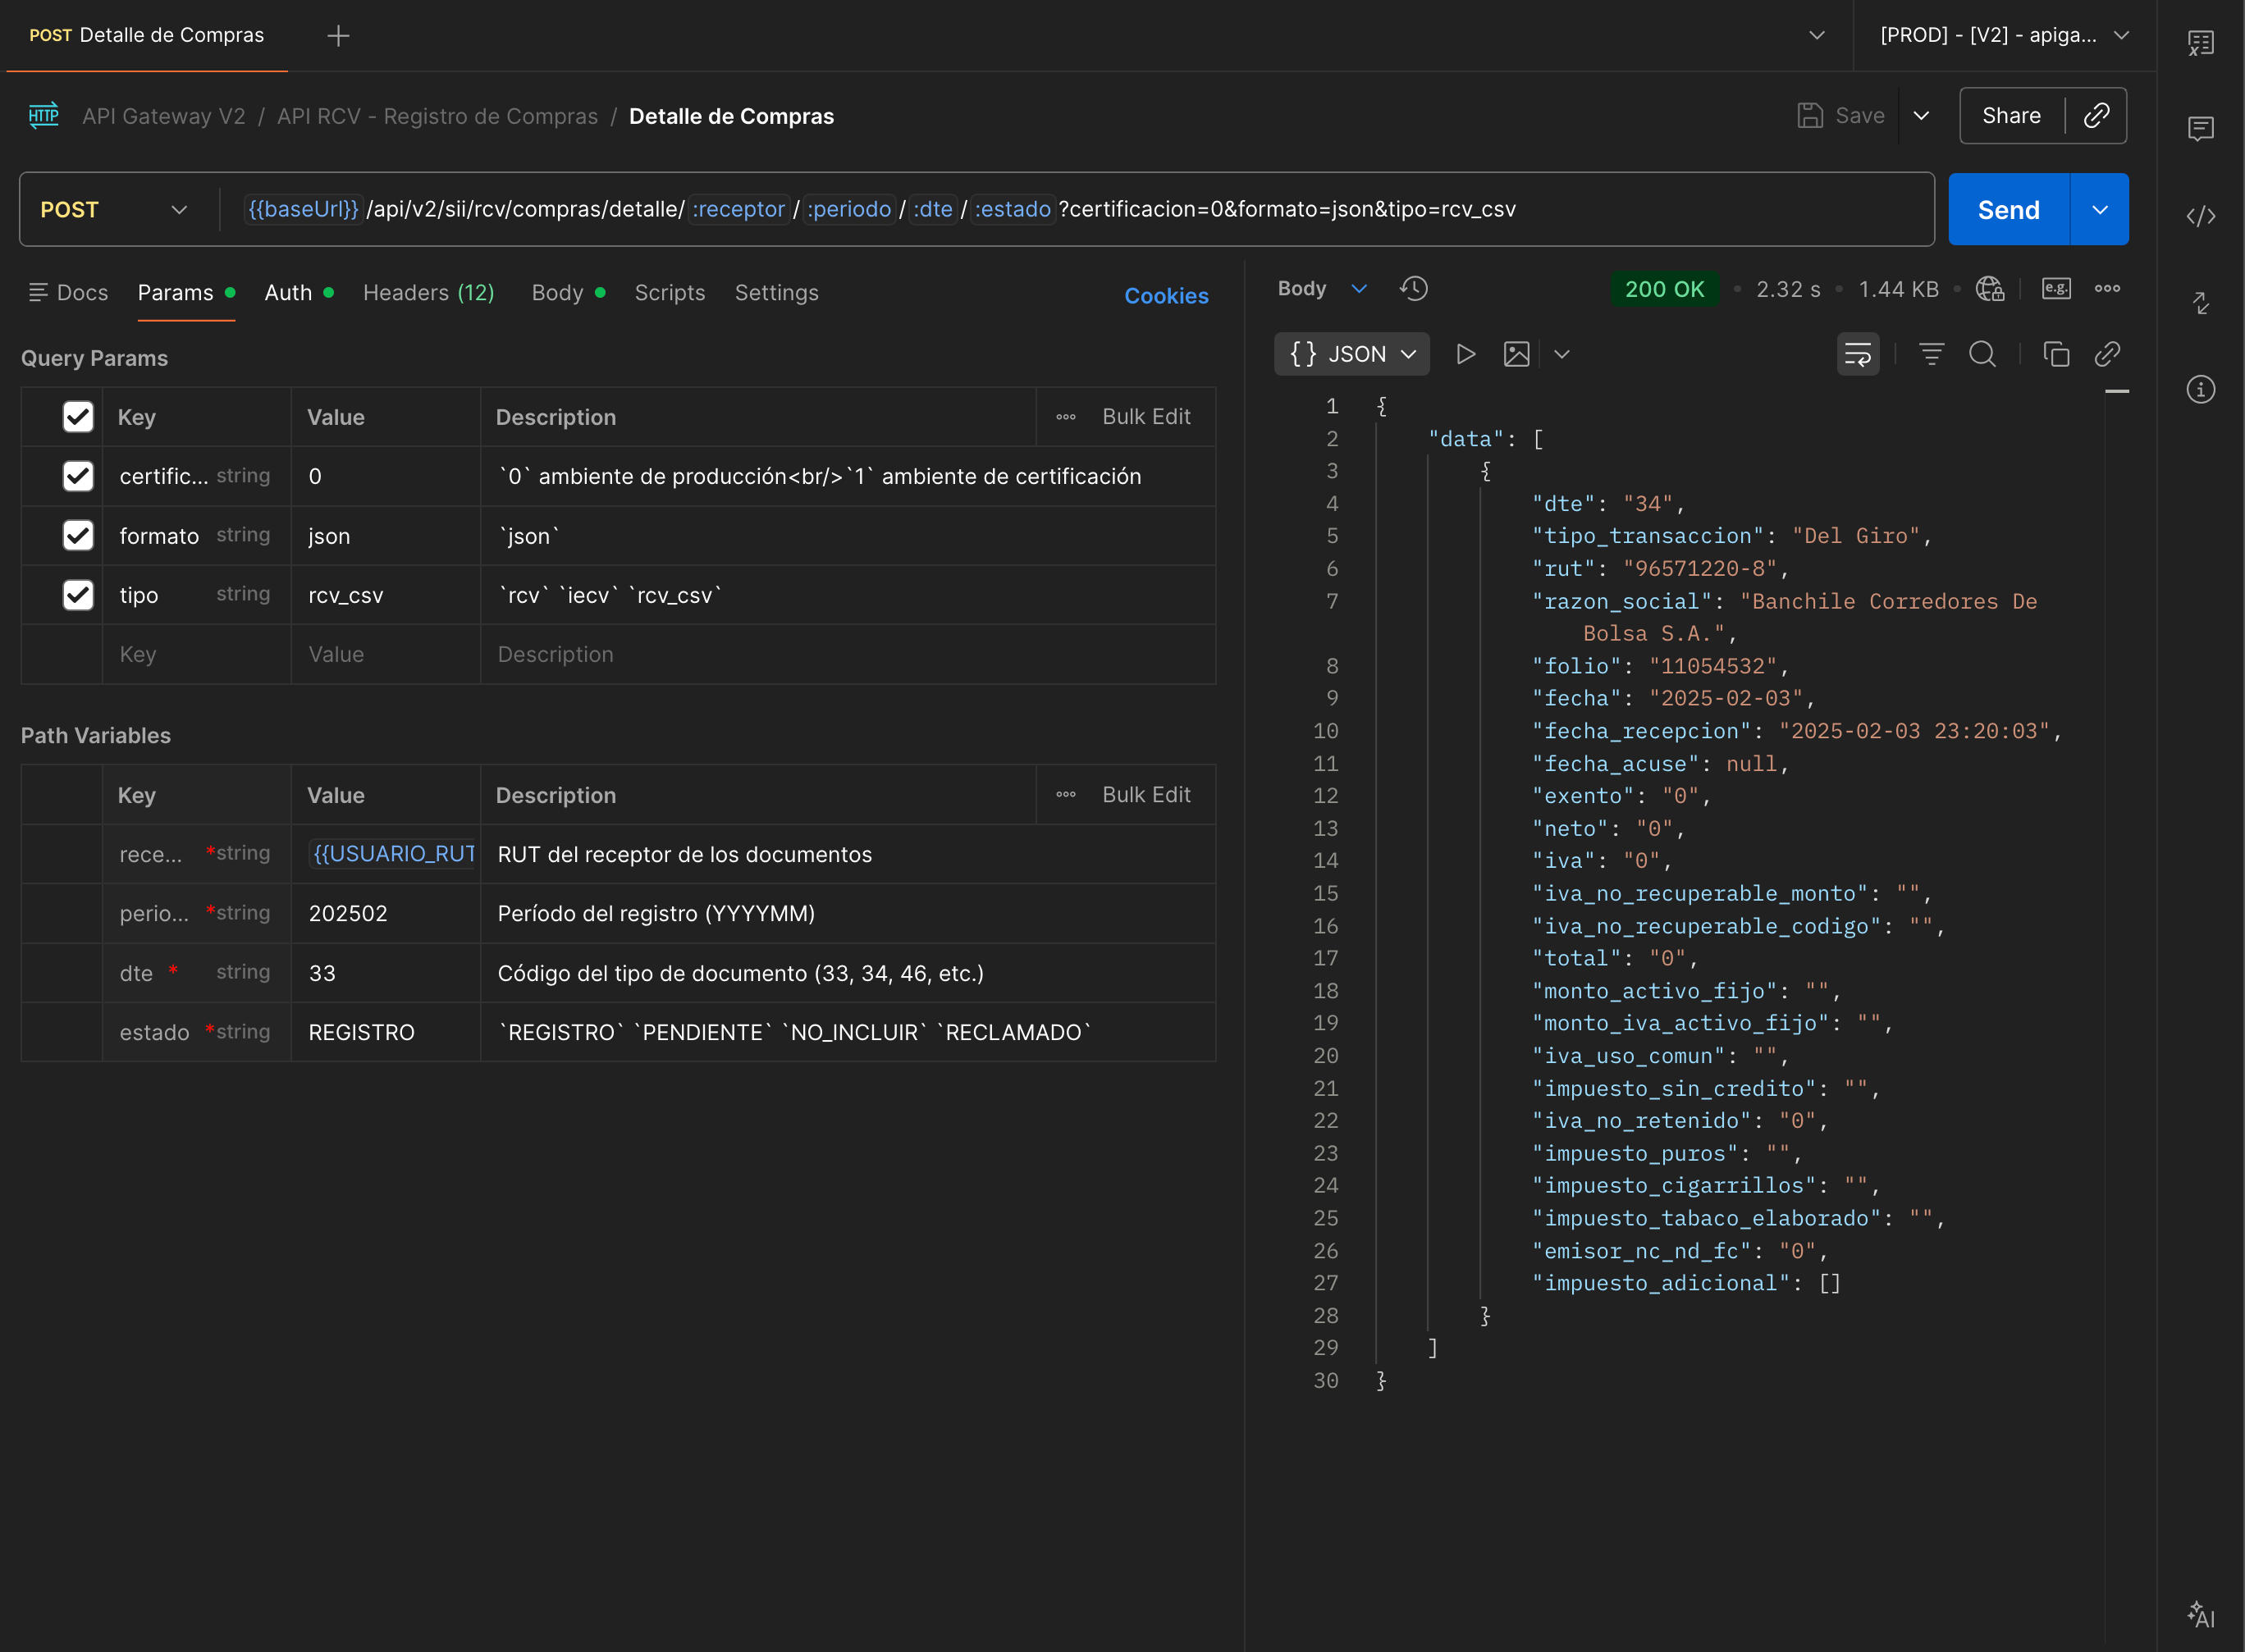This screenshot has height=1652, width=2245.
Task: Open the Cookies link
Action: pos(1165,296)
